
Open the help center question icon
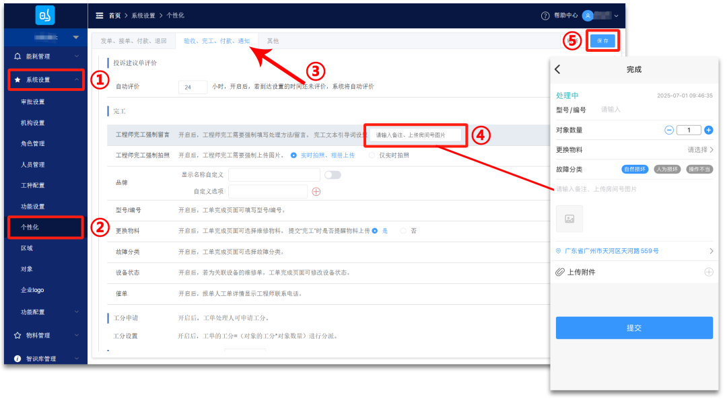click(x=545, y=15)
